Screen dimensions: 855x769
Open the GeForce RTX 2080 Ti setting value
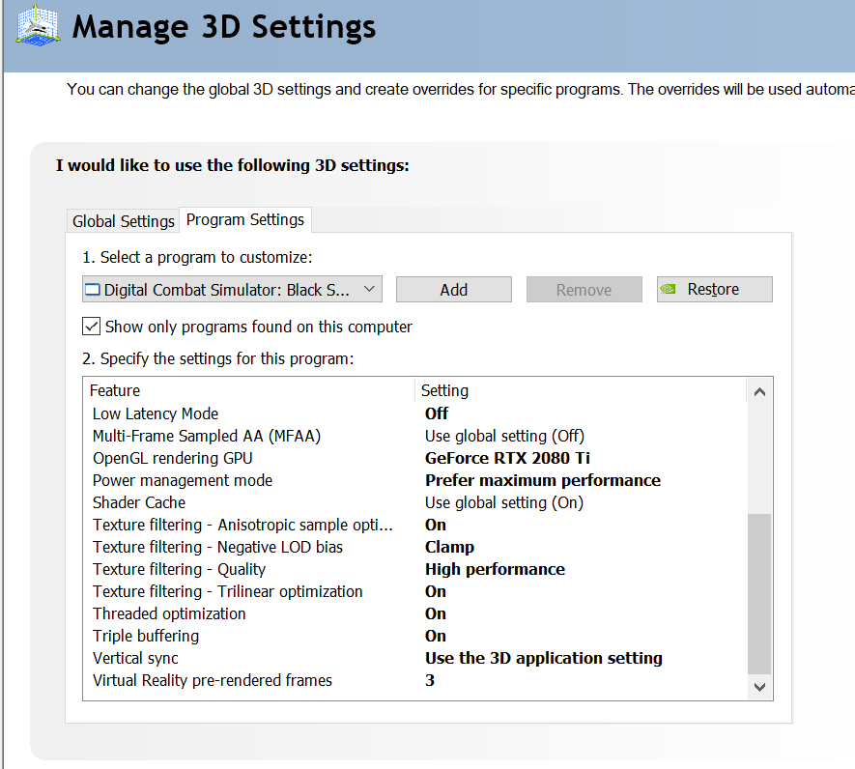[507, 458]
